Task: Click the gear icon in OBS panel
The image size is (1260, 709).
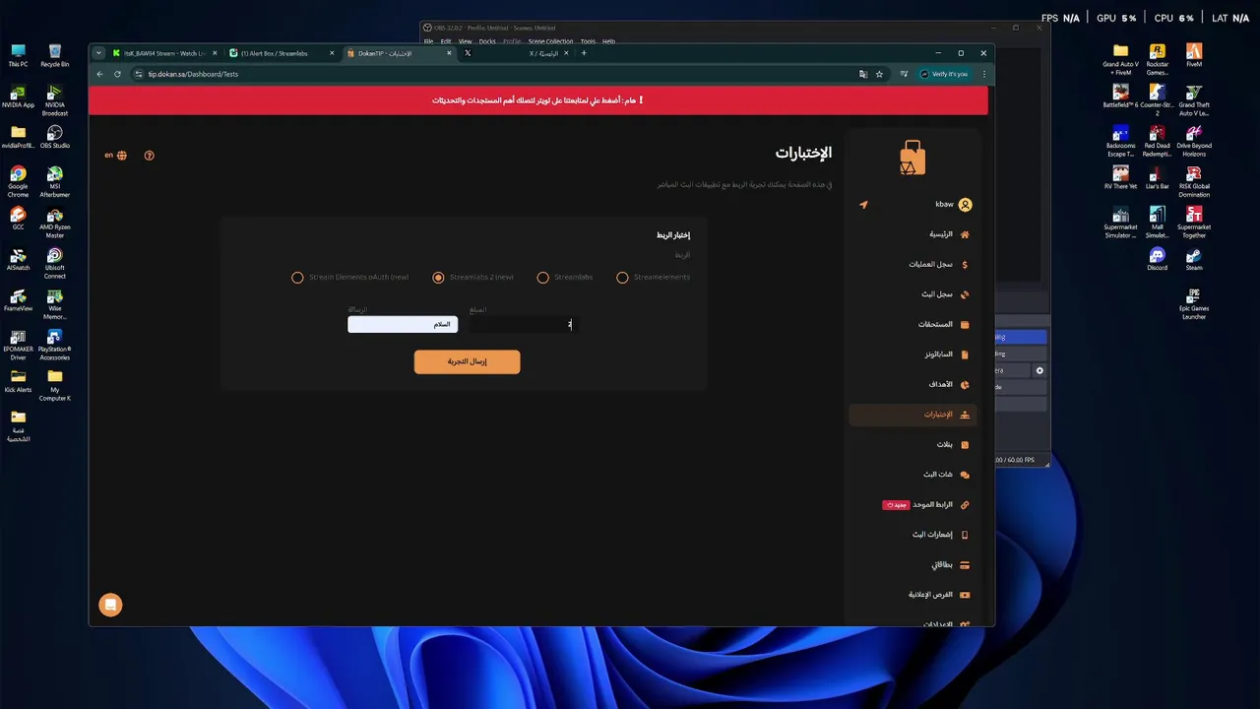Action: [x=1039, y=370]
